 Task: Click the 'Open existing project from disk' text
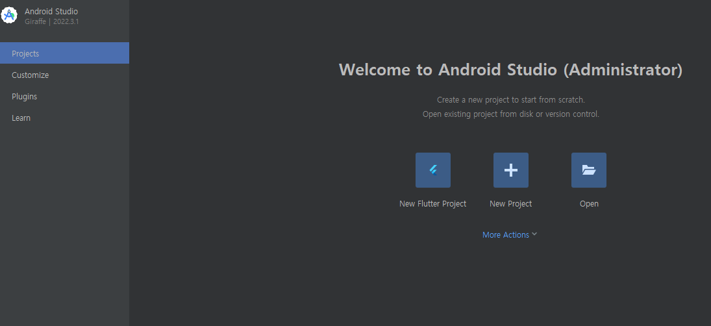point(511,114)
